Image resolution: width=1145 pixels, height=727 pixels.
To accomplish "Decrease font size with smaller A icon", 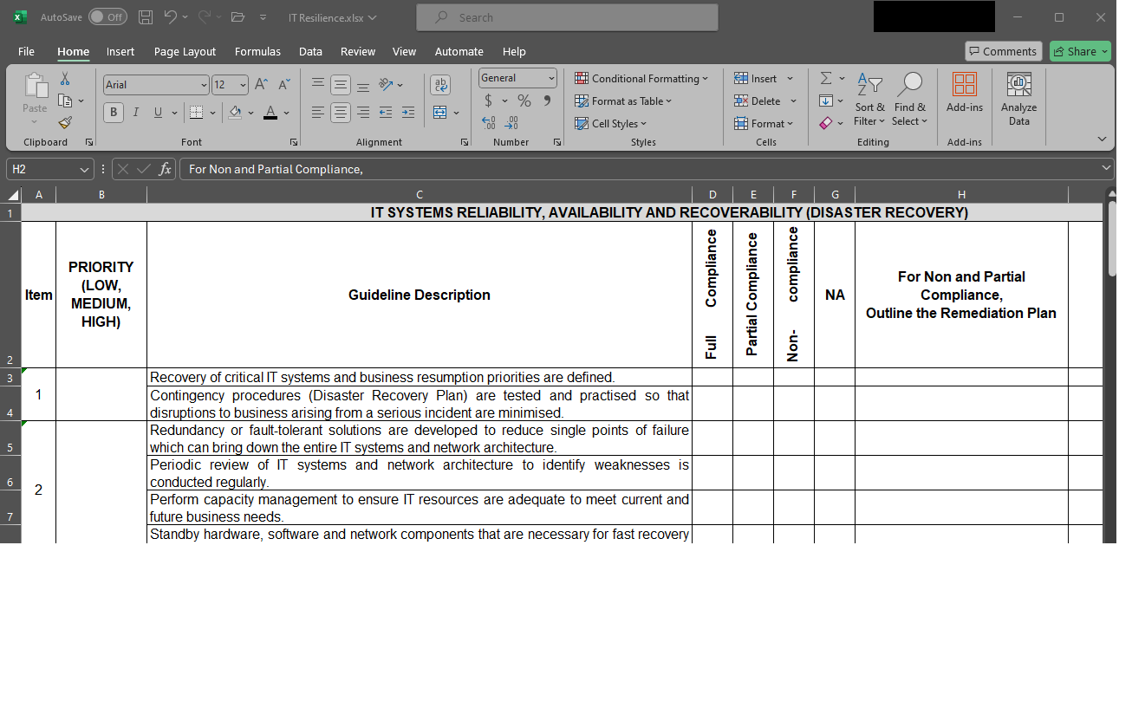I will [x=284, y=84].
